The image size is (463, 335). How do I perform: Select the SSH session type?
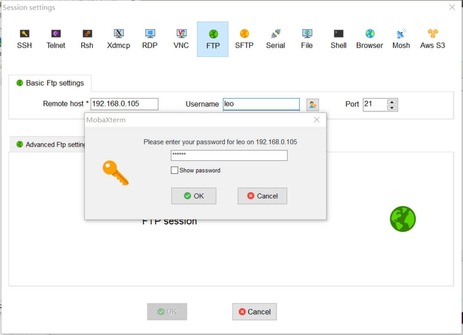coord(25,39)
